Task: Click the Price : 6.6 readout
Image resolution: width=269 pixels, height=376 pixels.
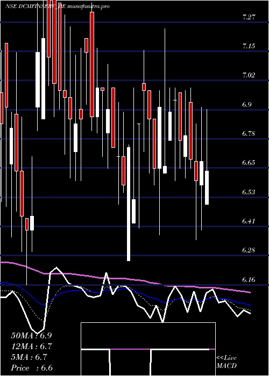Action: pyautogui.click(x=32, y=368)
